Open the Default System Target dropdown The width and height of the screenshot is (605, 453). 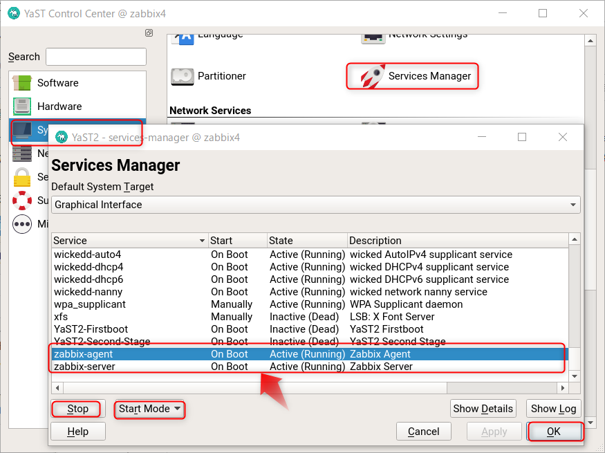(315, 205)
